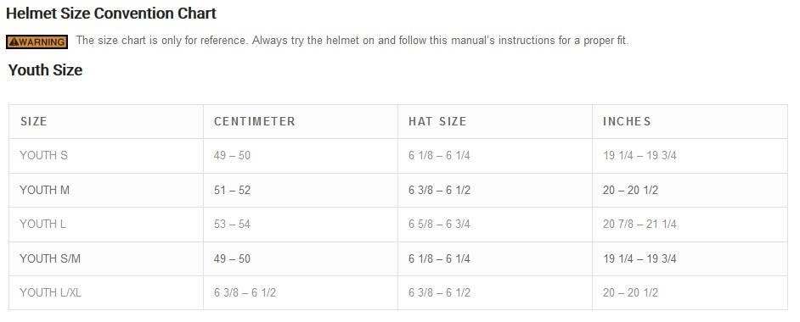Click the HAT SIZE column header
The width and height of the screenshot is (800, 322).
coord(437,121)
